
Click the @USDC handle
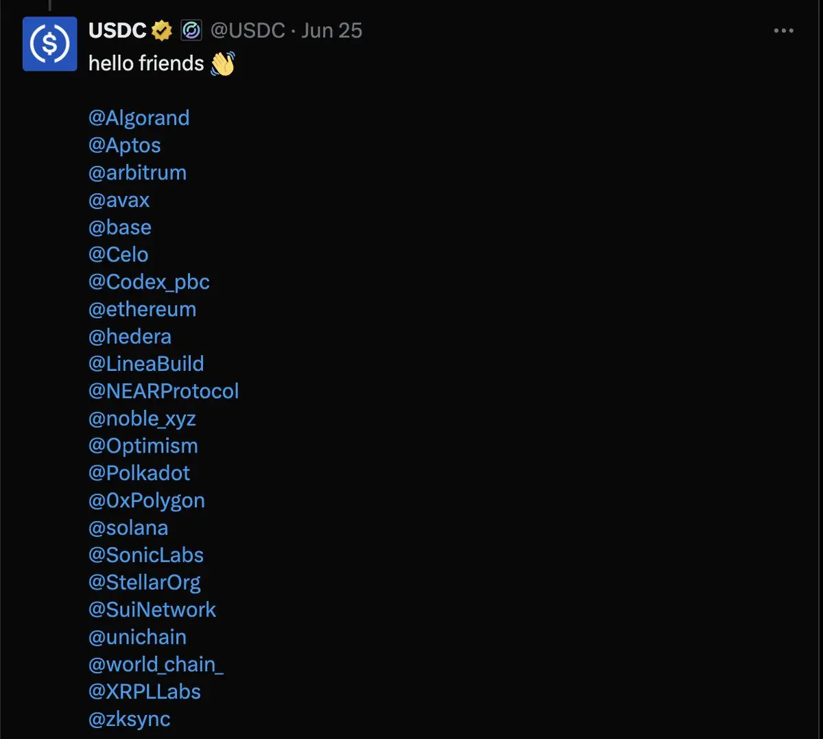click(248, 31)
